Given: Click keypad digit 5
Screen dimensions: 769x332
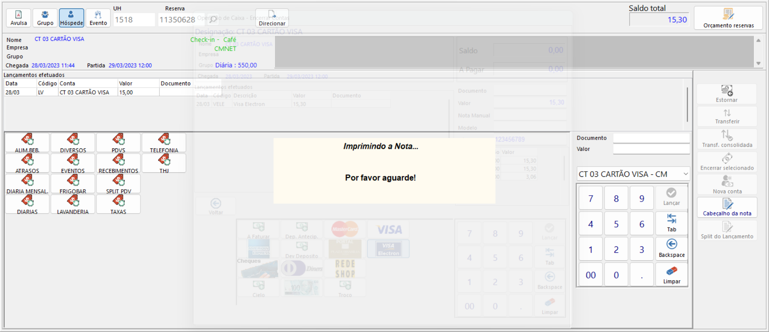Looking at the screenshot, I should (x=616, y=224).
